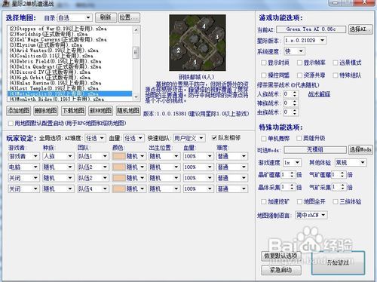This screenshot has height=282, width=377.
Task: Open the 系统速度 dropdown showing 快
Action: pos(294,51)
